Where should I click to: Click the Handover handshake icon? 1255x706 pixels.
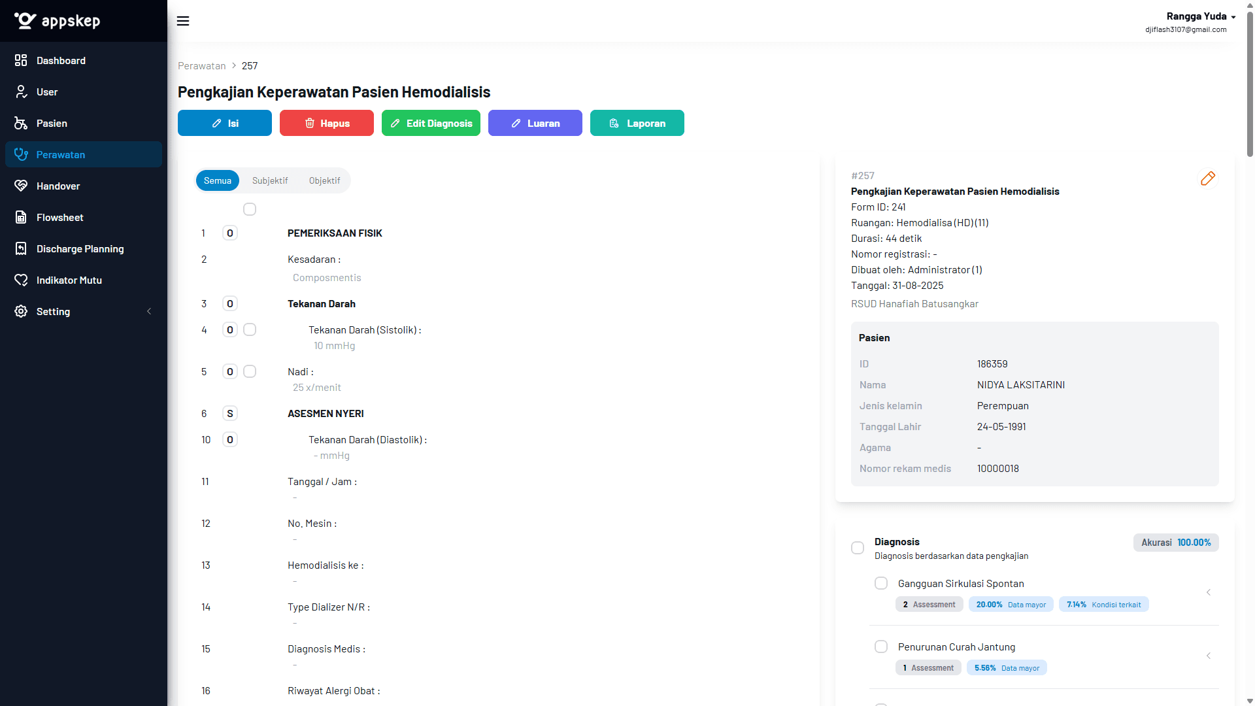pyautogui.click(x=21, y=186)
